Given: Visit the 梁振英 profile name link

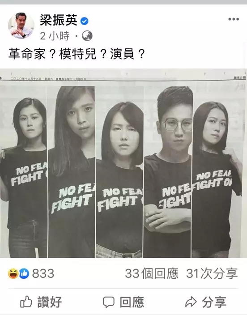Looking at the screenshot, I should tap(59, 20).
